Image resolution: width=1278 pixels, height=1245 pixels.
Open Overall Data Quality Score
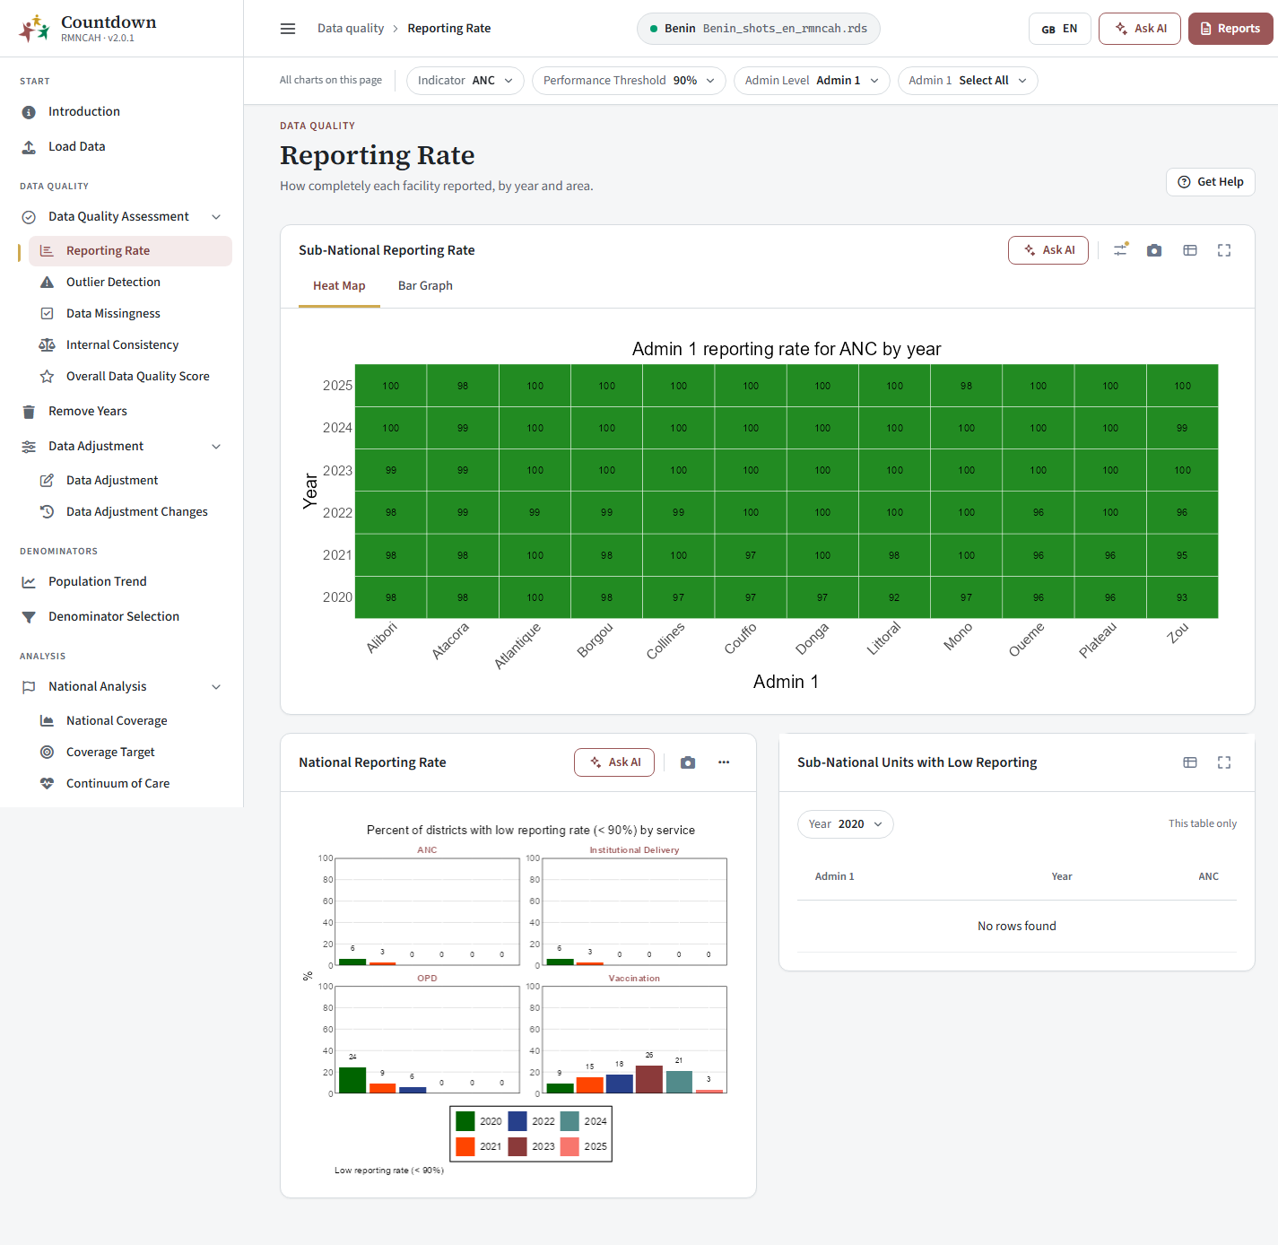click(x=130, y=376)
